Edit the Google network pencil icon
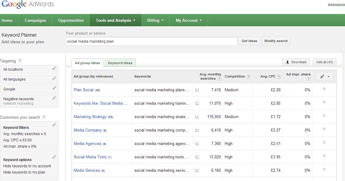This screenshot has width=345, height=181. (54, 88)
